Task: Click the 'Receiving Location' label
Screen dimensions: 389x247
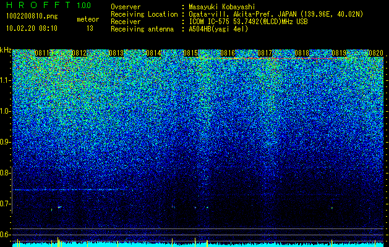Action: click(x=144, y=14)
